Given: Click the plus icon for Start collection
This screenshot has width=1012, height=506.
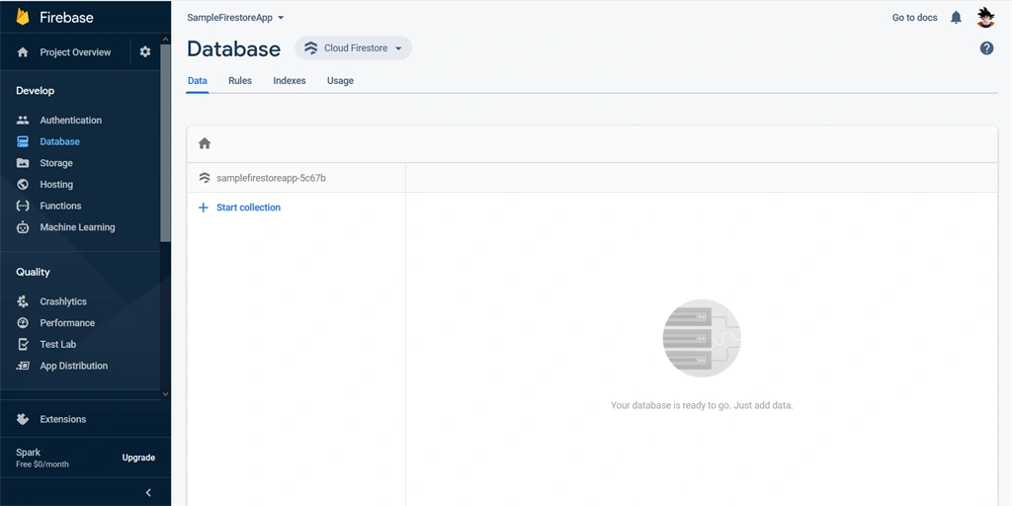Looking at the screenshot, I should point(204,208).
